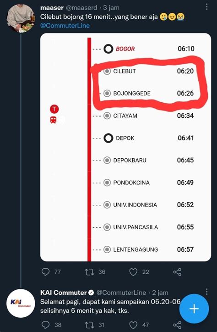Open more options menu on KAI Commuter's tweet
217x332 pixels.
(206, 292)
